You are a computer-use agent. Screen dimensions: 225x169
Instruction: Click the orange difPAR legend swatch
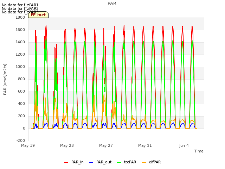tap(144, 163)
